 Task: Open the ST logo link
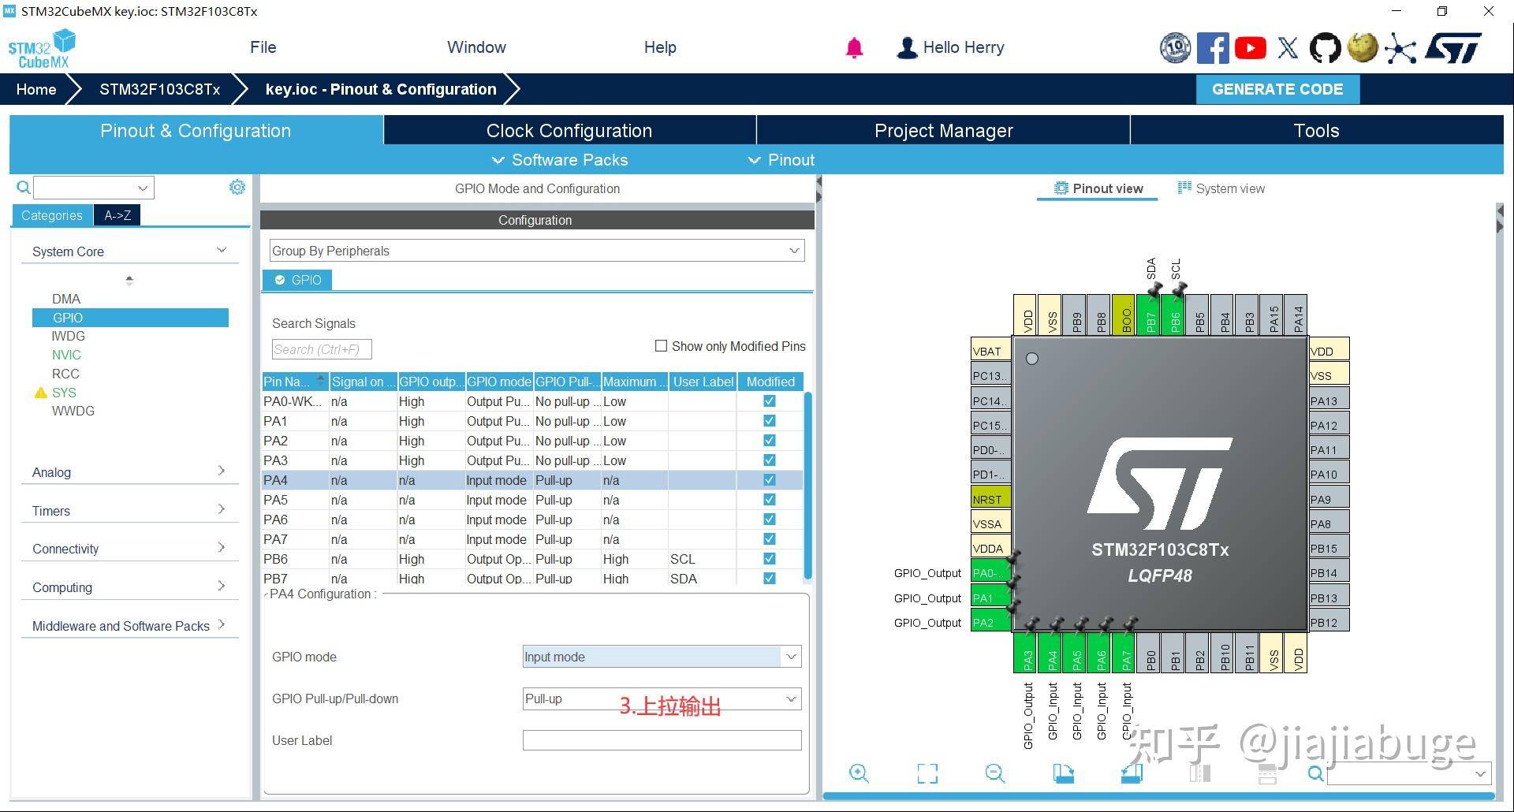(x=1453, y=48)
